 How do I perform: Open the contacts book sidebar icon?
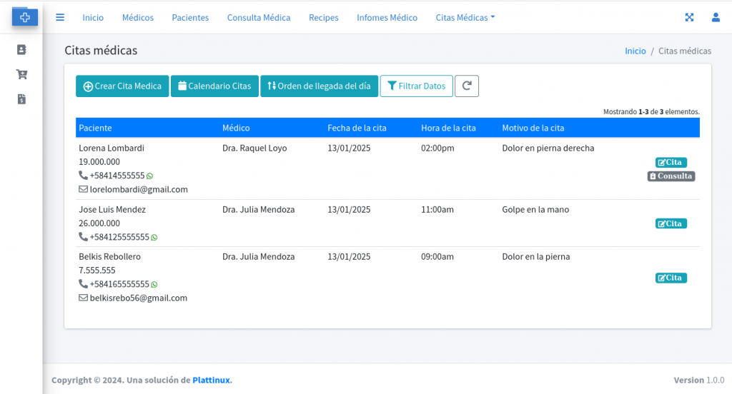pyautogui.click(x=21, y=50)
